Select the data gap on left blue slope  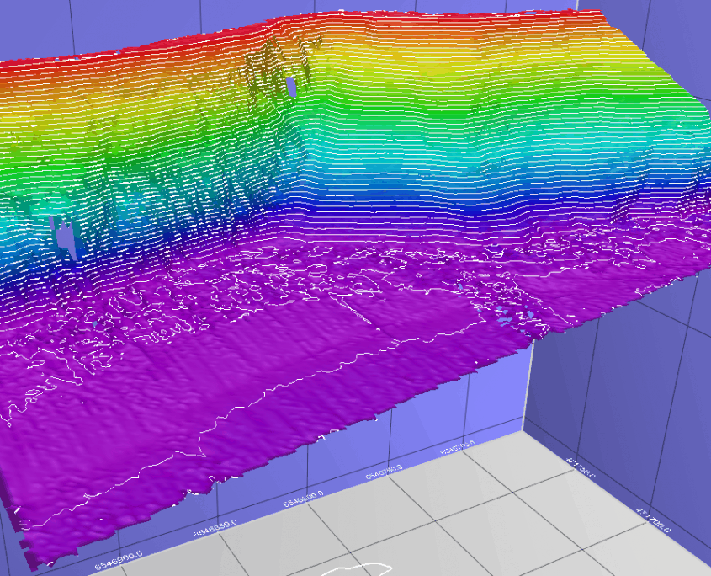[x=63, y=235]
